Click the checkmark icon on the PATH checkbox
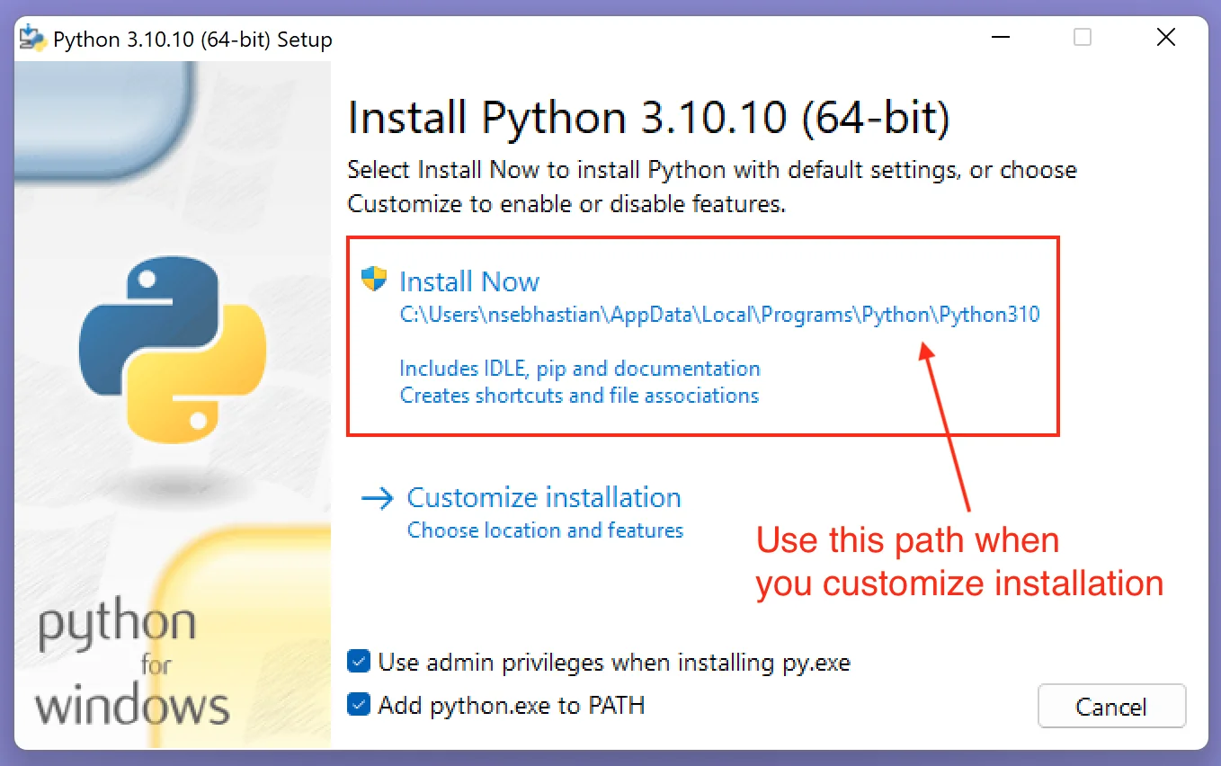The height and width of the screenshot is (766, 1221). (x=359, y=705)
